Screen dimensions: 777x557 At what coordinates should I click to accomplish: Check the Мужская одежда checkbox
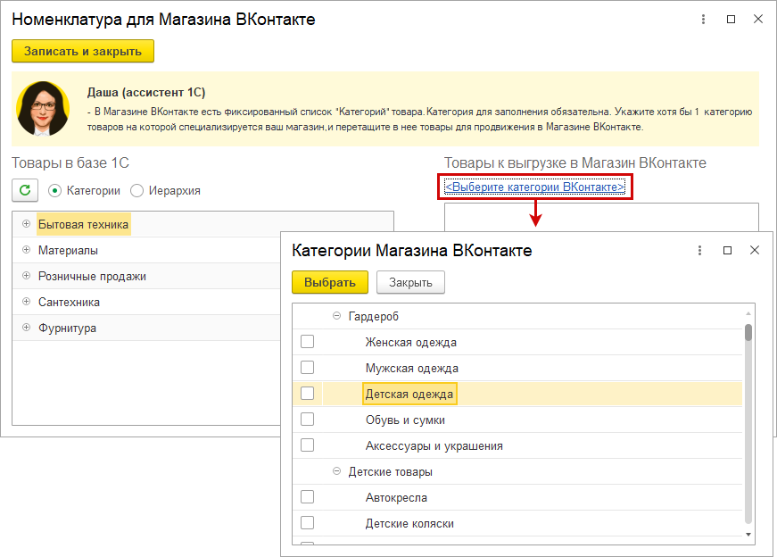click(307, 368)
